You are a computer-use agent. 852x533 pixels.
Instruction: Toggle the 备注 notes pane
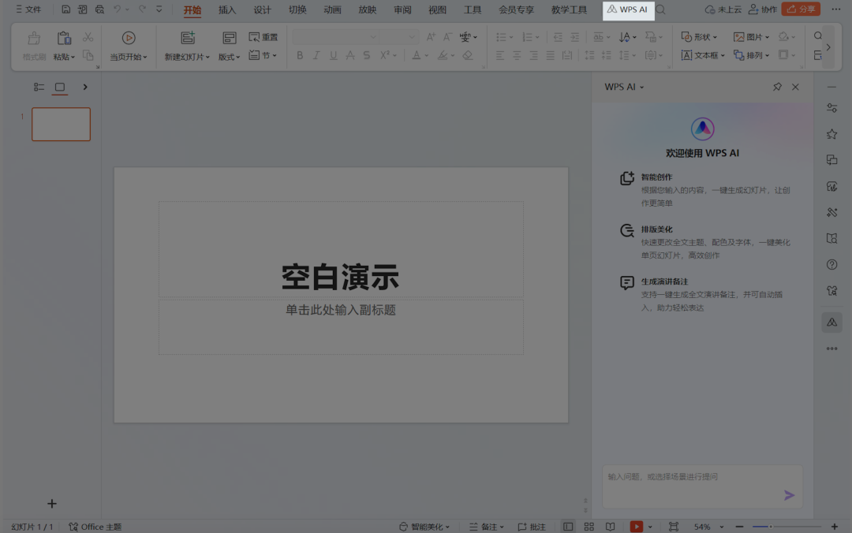[487, 527]
